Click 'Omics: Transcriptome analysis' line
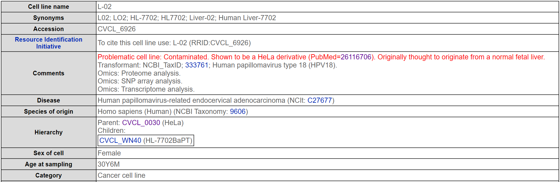This screenshot has width=560, height=182. (146, 89)
